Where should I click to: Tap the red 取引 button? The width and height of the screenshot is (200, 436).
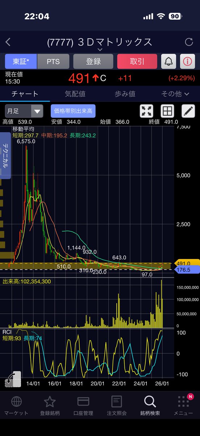click(x=137, y=61)
